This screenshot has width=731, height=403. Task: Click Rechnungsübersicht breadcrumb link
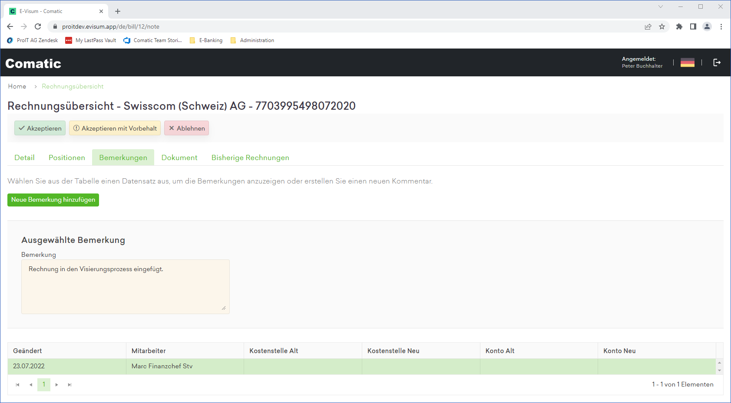pyautogui.click(x=73, y=86)
